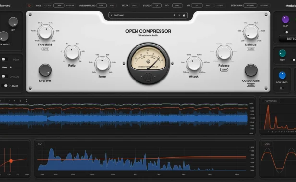
Task: Set mode to OPEN
Action: [x=59, y=6]
